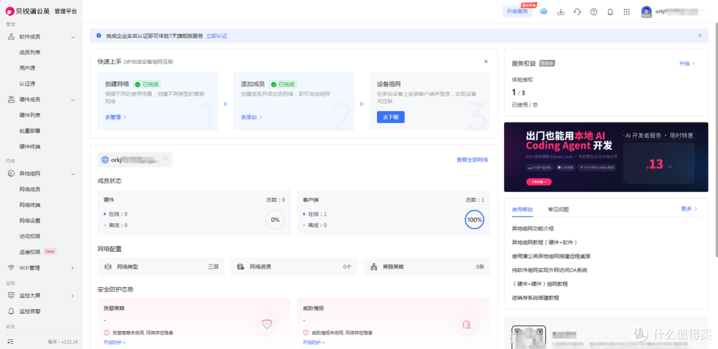Close the enterprise verification banner
This screenshot has width=718, height=349.
tap(699, 35)
